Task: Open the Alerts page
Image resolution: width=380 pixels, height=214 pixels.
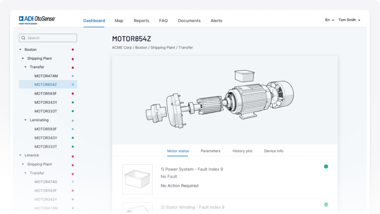Action: 216,21
